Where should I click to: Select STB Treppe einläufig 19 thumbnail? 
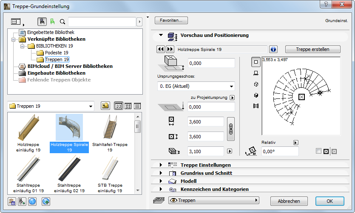coord(110,174)
